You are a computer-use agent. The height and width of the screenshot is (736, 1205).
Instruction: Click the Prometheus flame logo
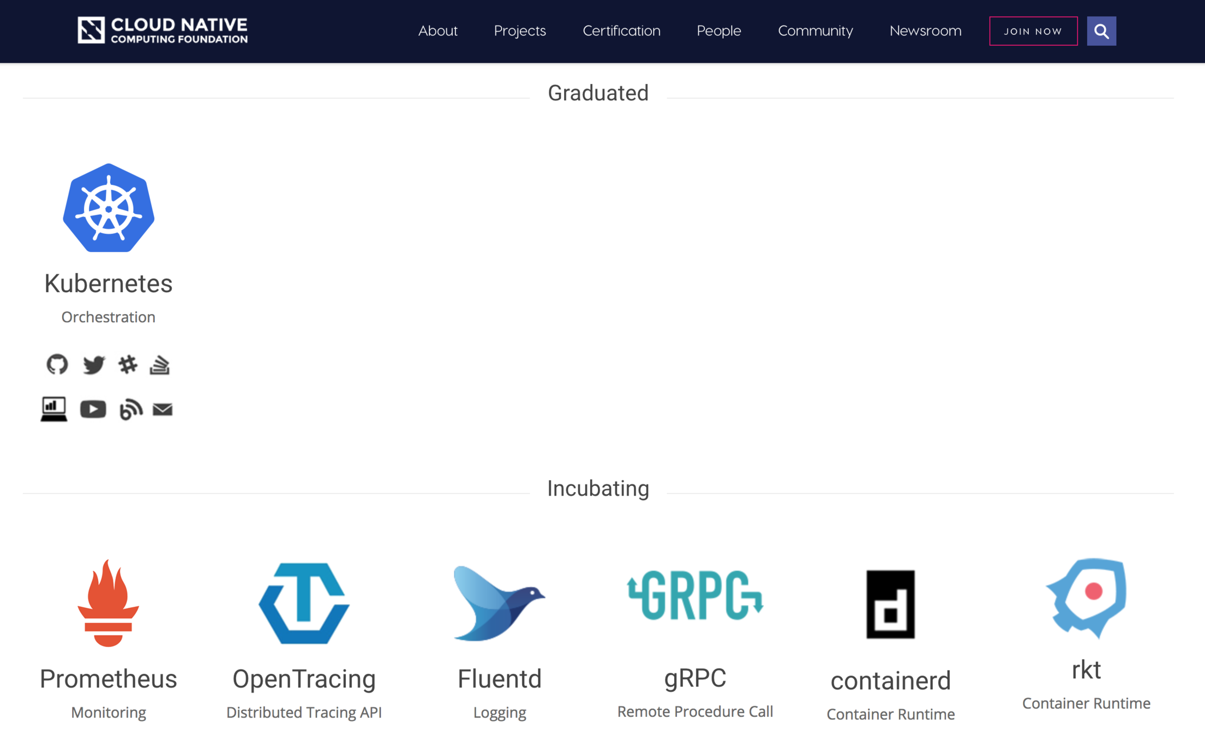tap(109, 603)
